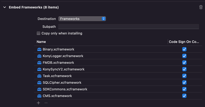205x107 pixels.
Task: Delete the Embed Frameworks phase with trash icon
Action: 201,7
